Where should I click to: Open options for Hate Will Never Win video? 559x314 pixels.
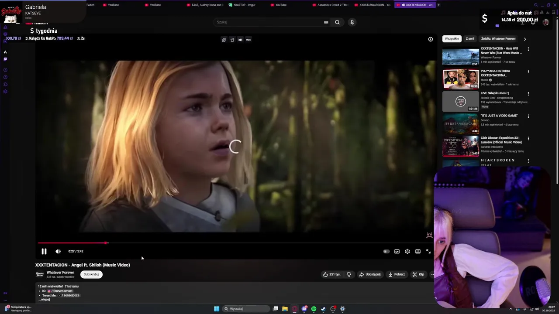(x=528, y=49)
